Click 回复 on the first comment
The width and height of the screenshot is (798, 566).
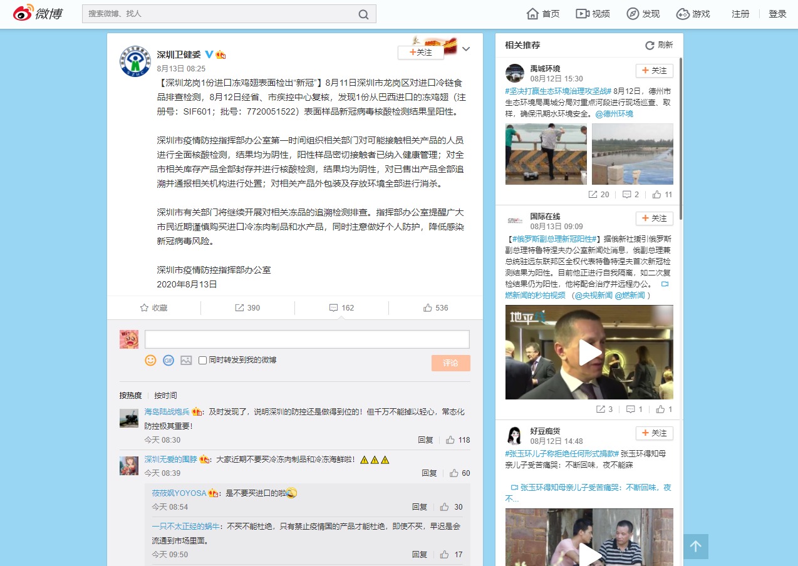[x=425, y=440]
